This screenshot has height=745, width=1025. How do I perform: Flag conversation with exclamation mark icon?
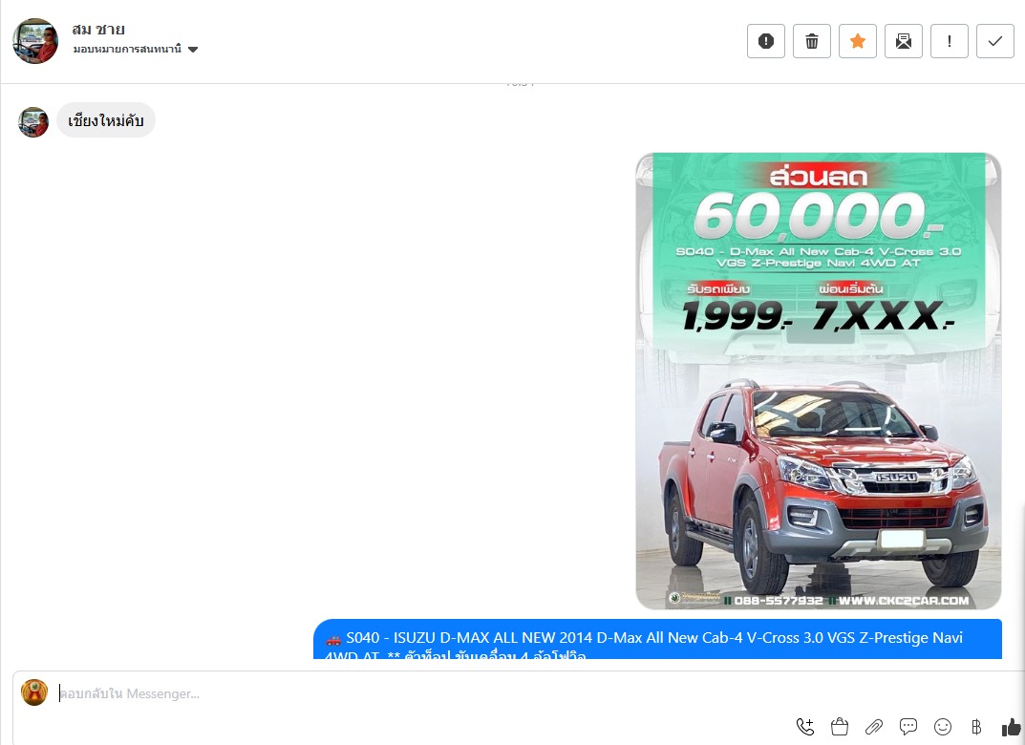(949, 41)
